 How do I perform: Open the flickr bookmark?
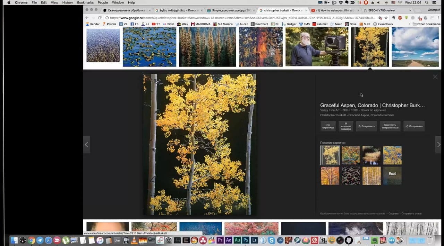pyautogui.click(x=168, y=24)
